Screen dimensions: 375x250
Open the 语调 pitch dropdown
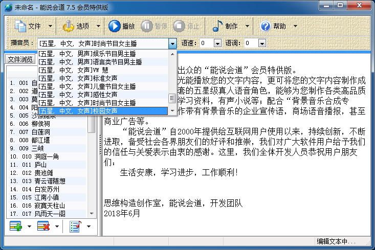tap(262, 43)
